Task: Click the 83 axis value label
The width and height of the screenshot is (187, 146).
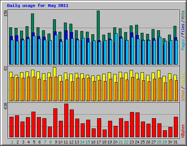Action: 5,69
